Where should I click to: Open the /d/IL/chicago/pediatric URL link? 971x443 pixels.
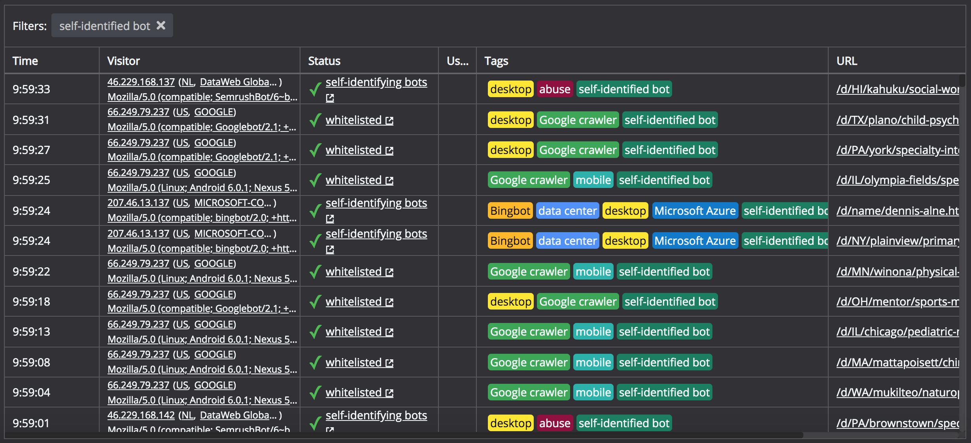coord(897,332)
